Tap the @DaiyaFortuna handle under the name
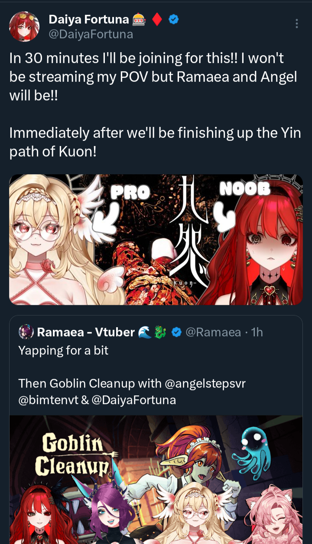The image size is (312, 544). coord(91,34)
